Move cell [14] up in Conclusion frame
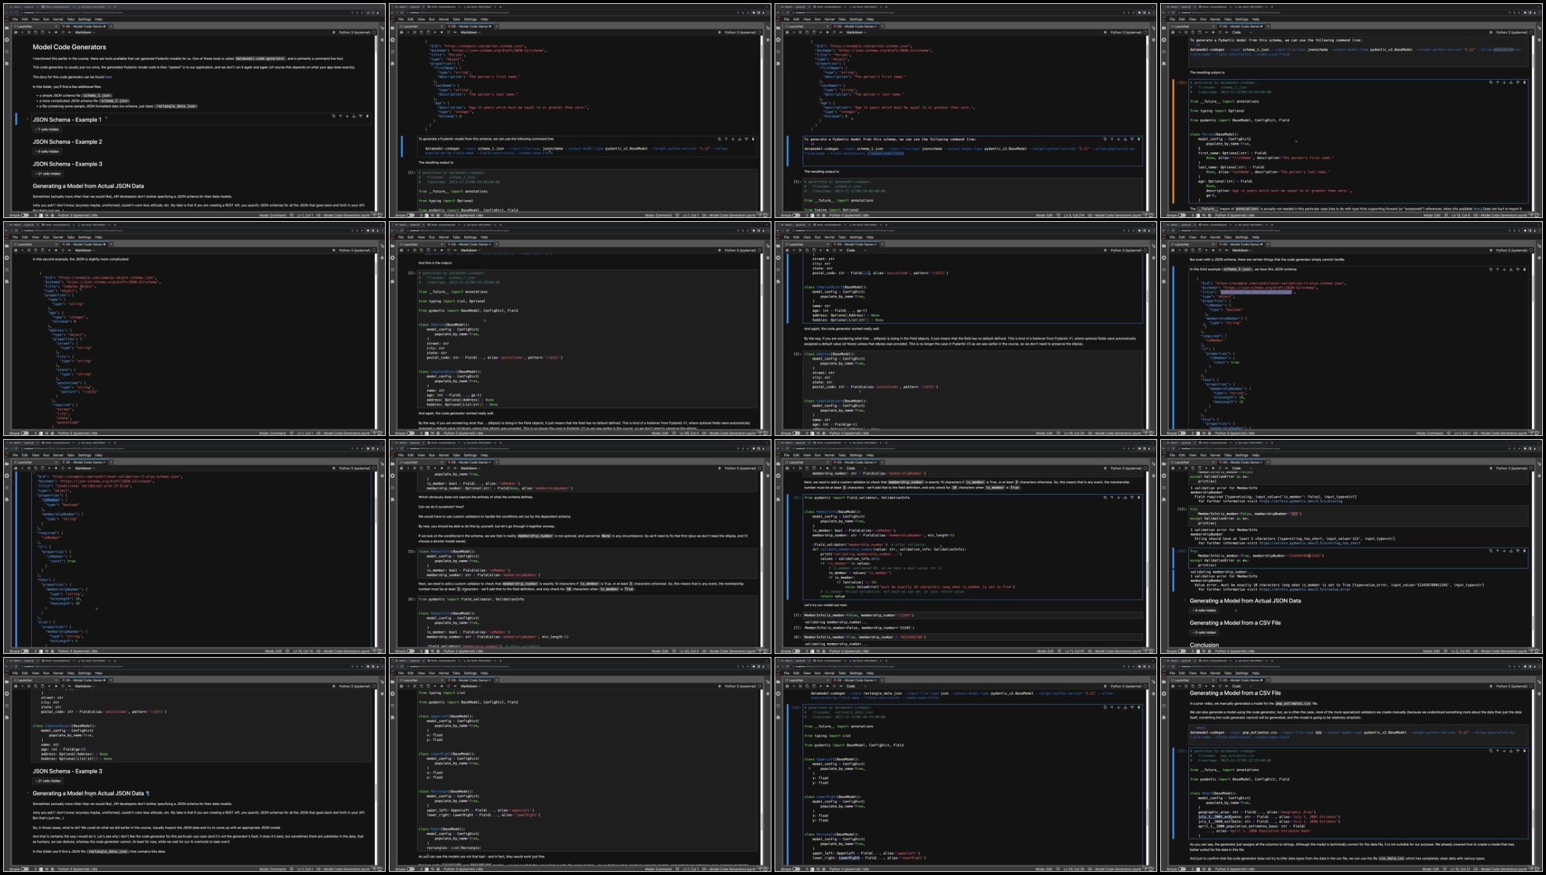Viewport: 1546px width, 875px height. pos(1498,551)
